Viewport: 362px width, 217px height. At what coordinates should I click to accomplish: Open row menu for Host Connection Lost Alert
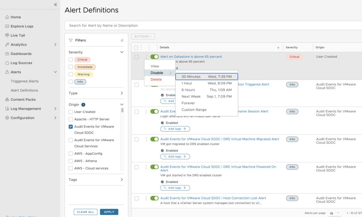[x=146, y=198]
